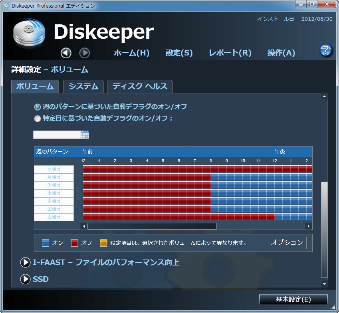Select the 土曜日 row label

click(54, 217)
